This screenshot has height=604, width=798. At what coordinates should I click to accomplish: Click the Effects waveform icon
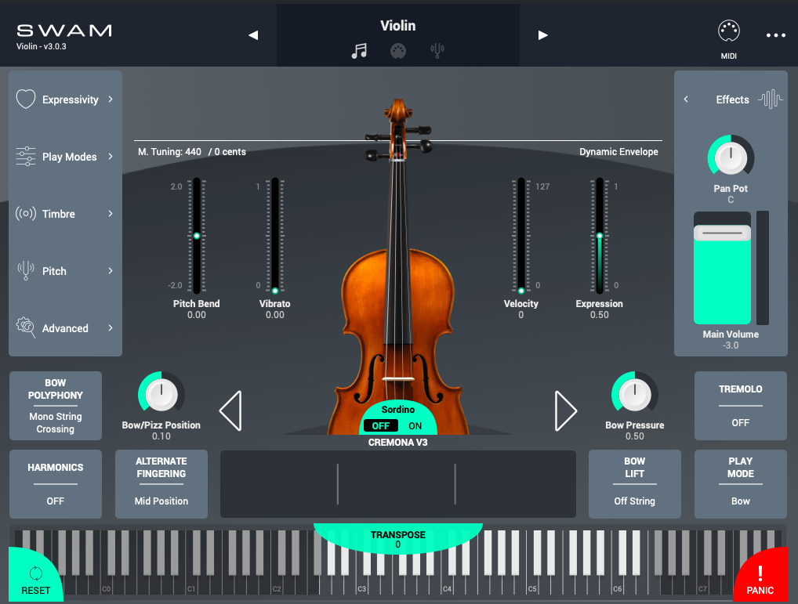tap(771, 99)
